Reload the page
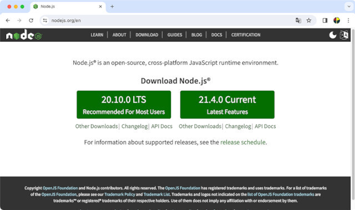 tap(31, 21)
